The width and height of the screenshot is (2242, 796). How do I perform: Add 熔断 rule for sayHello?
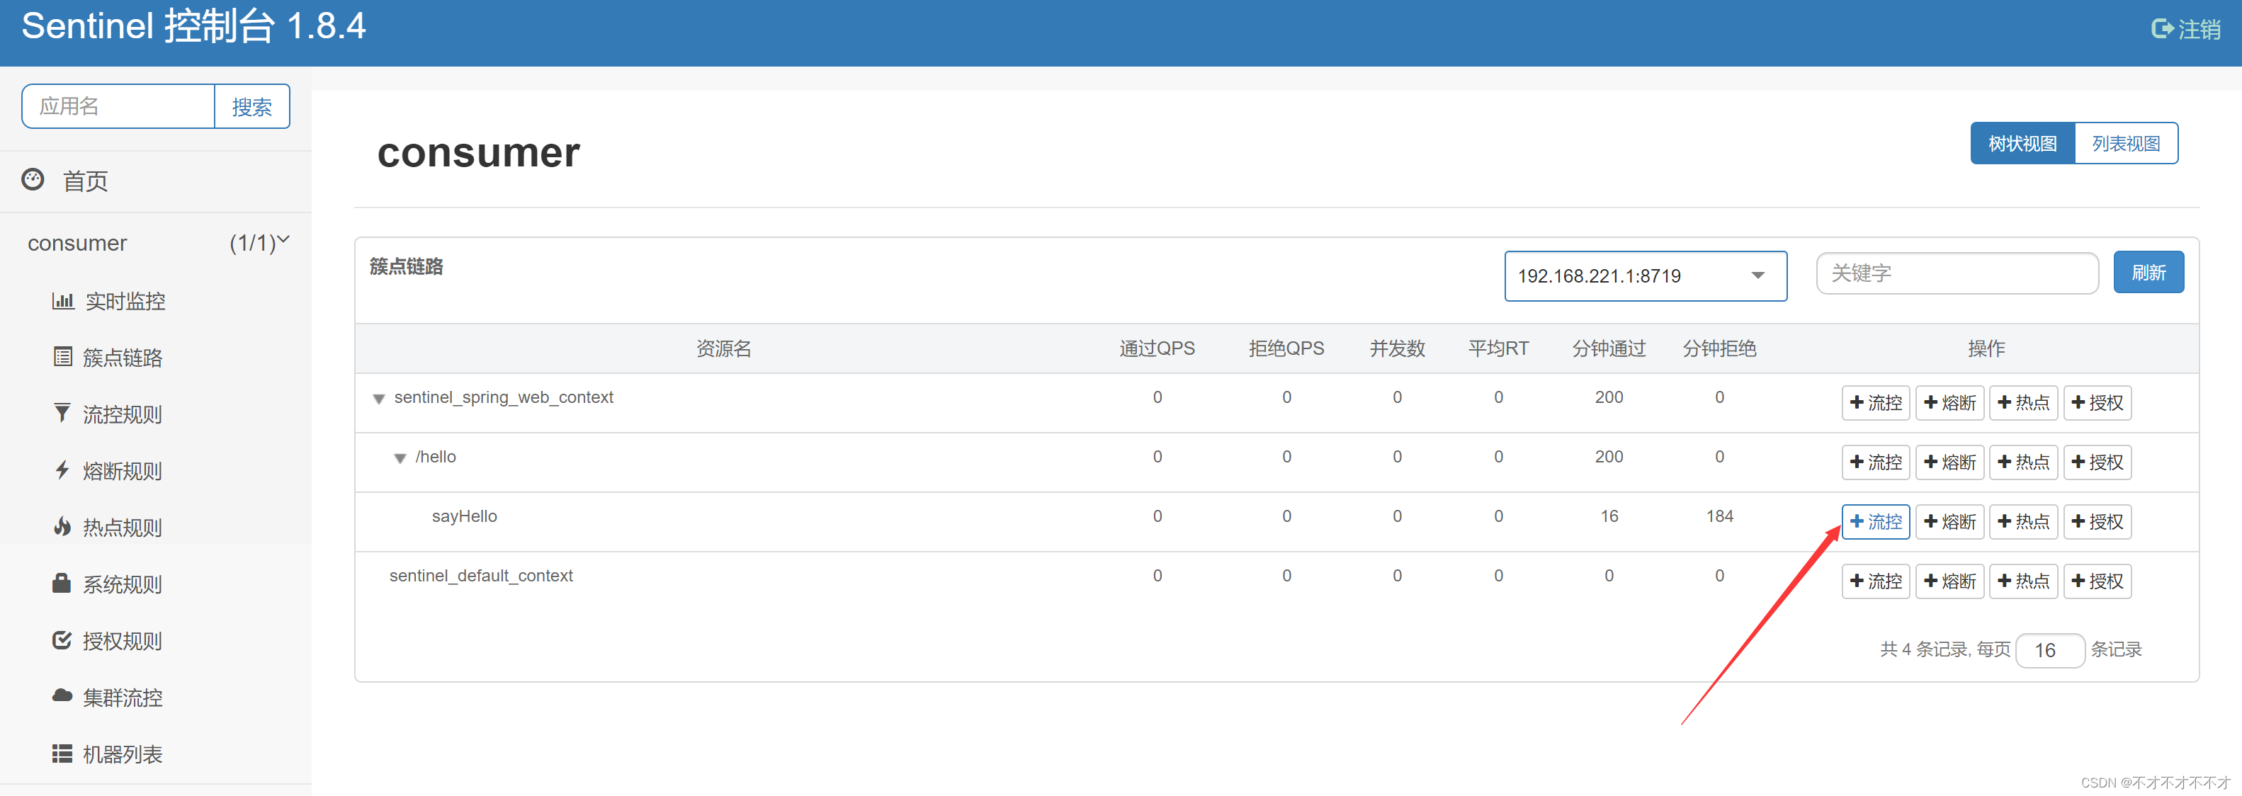click(x=1949, y=521)
